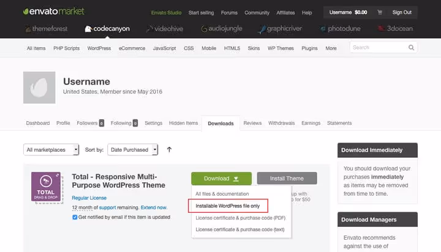Switch to the Reviews tab

pyautogui.click(x=252, y=123)
